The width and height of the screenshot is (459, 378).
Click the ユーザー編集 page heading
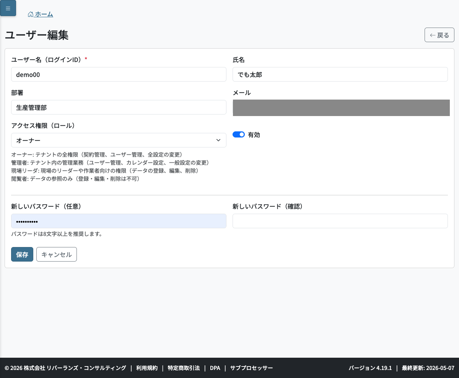37,35
